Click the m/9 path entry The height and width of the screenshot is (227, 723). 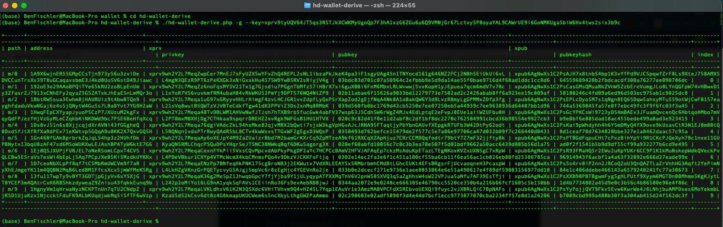[13, 189]
